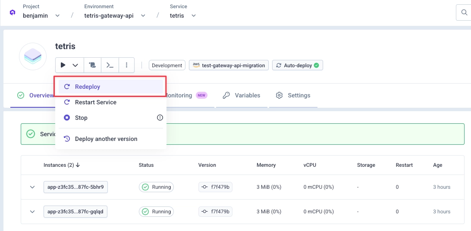
Task: Click the Memory column header
Action: [266, 165]
